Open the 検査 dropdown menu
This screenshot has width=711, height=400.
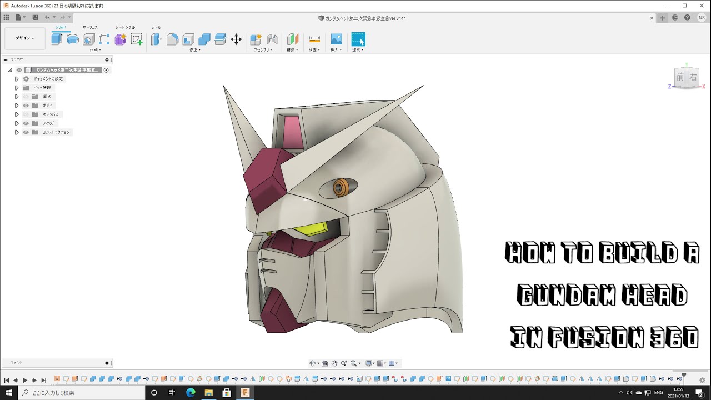tap(314, 50)
